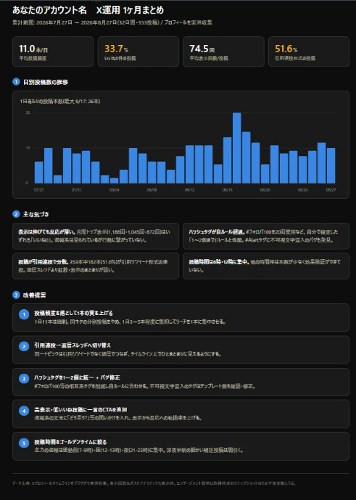Click the 投稿頻度を落として1本の質を上げる title

pyautogui.click(x=74, y=313)
